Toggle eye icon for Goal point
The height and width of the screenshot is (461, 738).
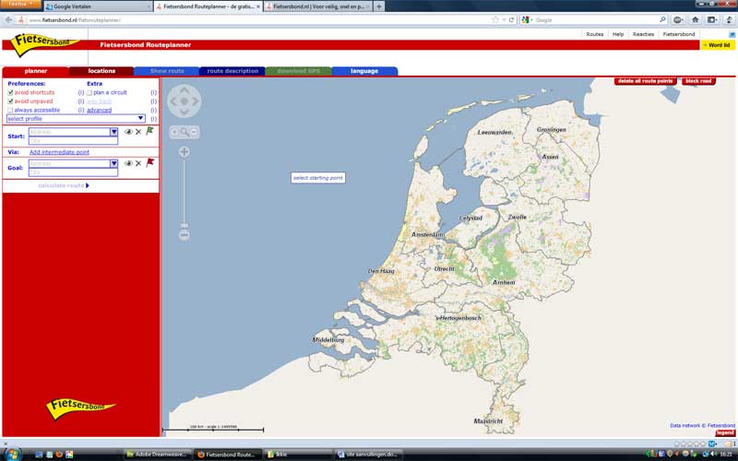pyautogui.click(x=128, y=163)
